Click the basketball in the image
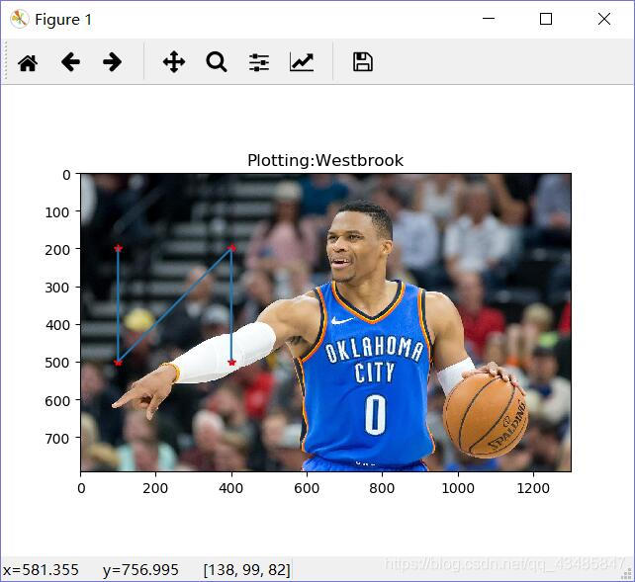The height and width of the screenshot is (582, 635). pos(486,415)
